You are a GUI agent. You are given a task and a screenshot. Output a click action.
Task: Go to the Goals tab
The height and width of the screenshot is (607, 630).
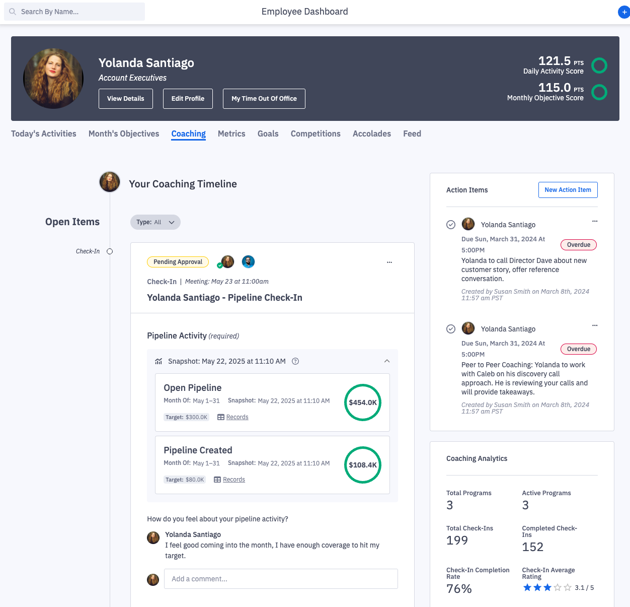point(268,133)
